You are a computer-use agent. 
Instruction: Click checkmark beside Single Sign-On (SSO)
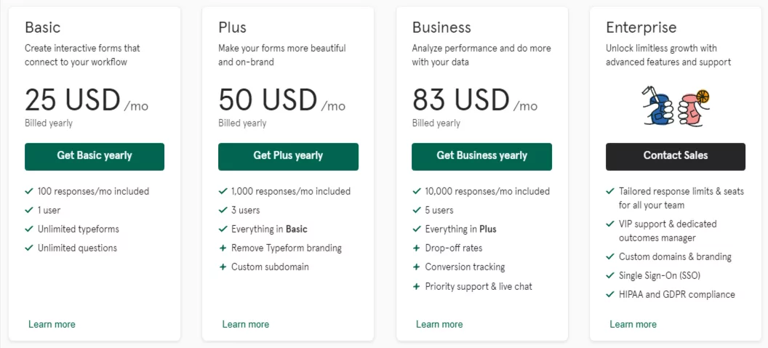[609, 275]
